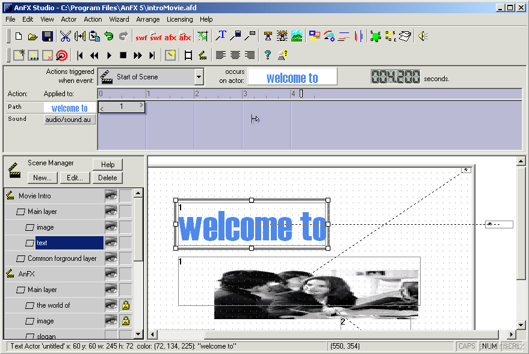The height and width of the screenshot is (354, 529).
Task: Select Common forground layer in tree
Action: [62, 258]
